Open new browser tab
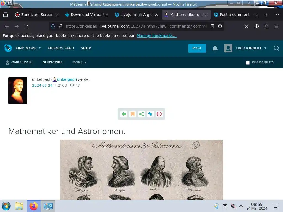The image size is (283, 212). tap(266, 15)
